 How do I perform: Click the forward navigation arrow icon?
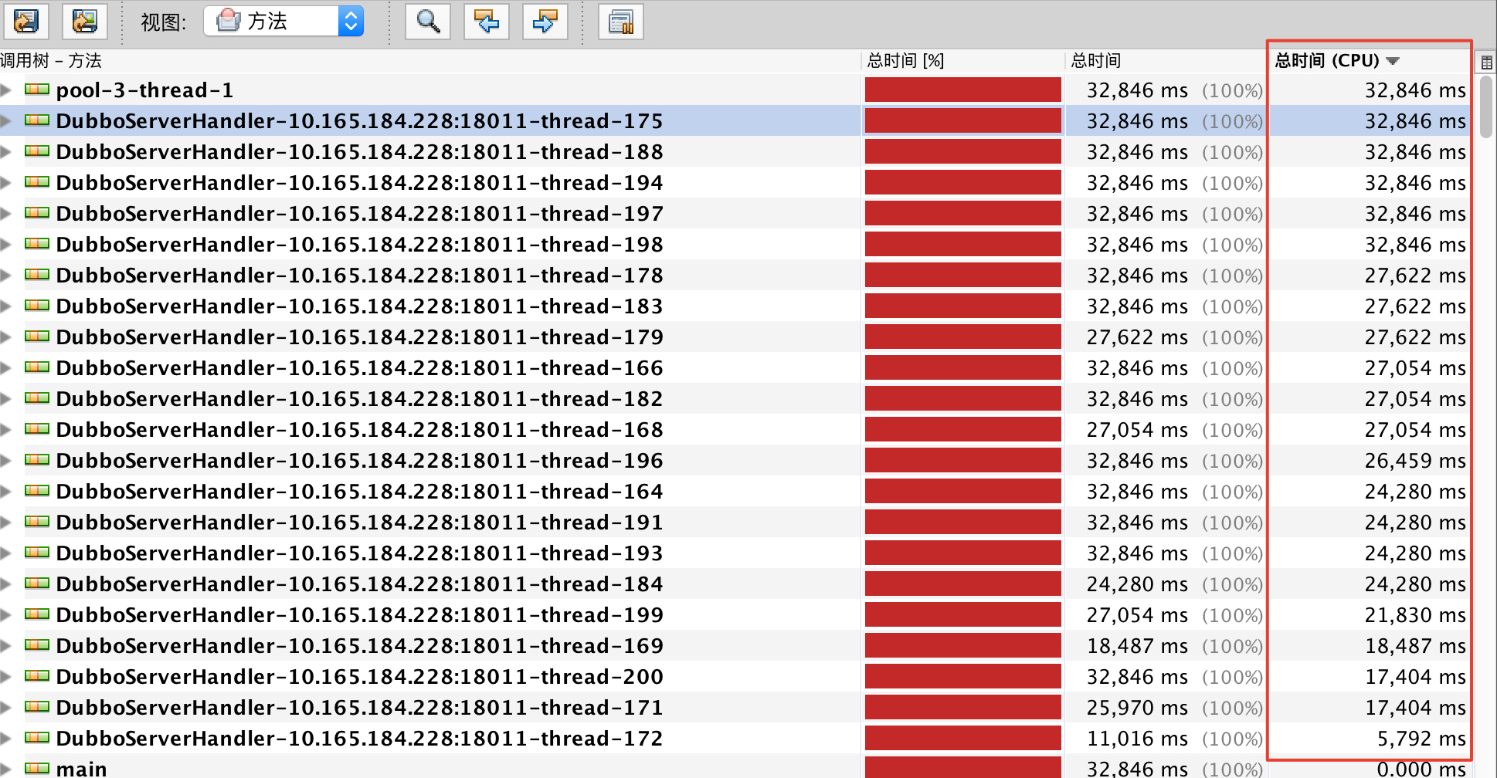tap(545, 21)
